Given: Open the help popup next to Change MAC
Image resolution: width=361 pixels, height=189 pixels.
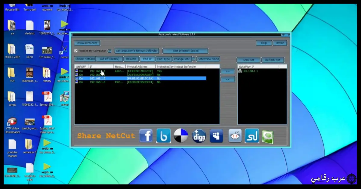Looking at the screenshot, I should point(193,59).
